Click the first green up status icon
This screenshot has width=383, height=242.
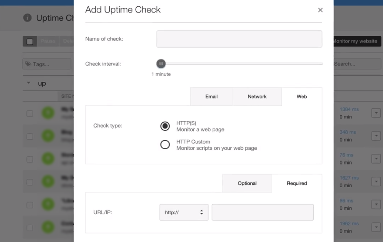pos(48,113)
